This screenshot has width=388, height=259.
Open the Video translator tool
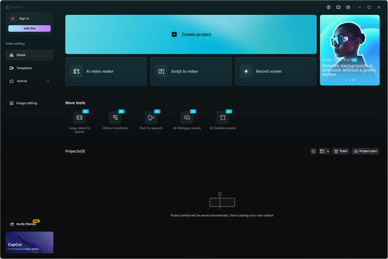pos(115,120)
